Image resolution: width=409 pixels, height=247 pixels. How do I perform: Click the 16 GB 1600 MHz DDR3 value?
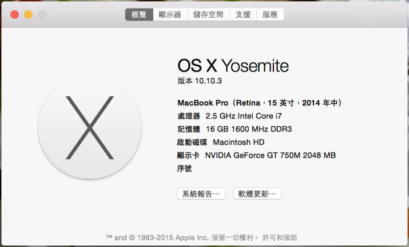coord(249,129)
